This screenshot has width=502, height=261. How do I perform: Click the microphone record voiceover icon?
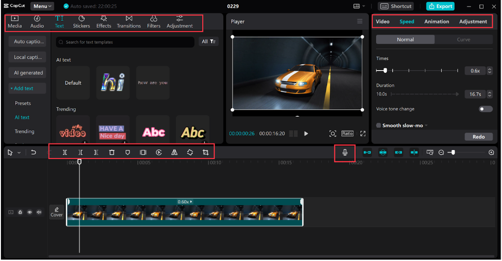click(345, 153)
